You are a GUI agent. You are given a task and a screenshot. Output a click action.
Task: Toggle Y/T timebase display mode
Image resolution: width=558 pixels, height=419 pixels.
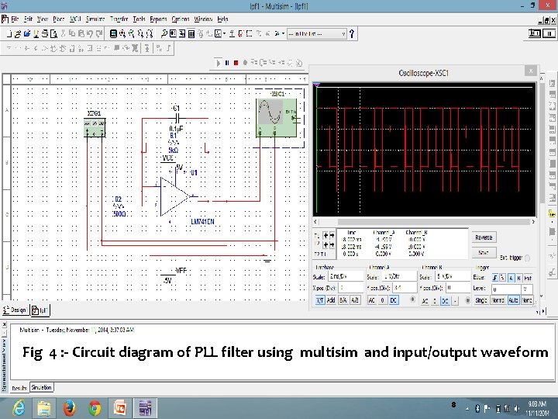coord(320,300)
